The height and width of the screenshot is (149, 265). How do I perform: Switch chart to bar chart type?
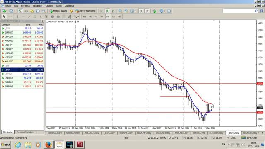101,11
